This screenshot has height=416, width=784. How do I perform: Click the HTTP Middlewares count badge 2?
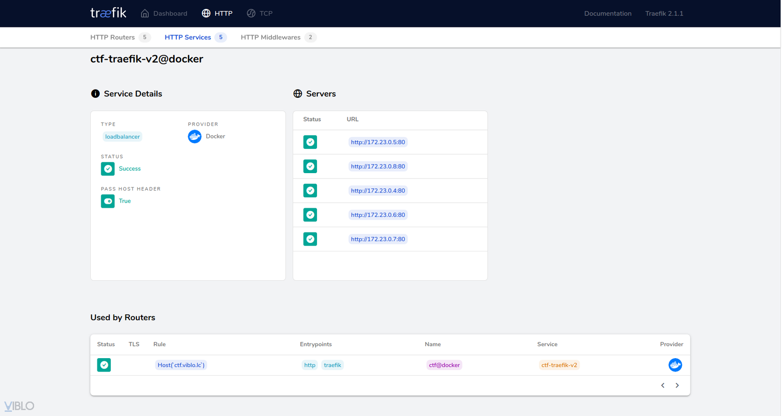click(x=310, y=37)
